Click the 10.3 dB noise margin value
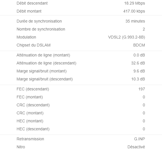The height and width of the screenshot is (152, 162). 138,79
